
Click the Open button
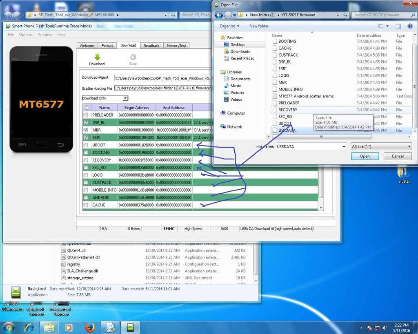(365, 156)
